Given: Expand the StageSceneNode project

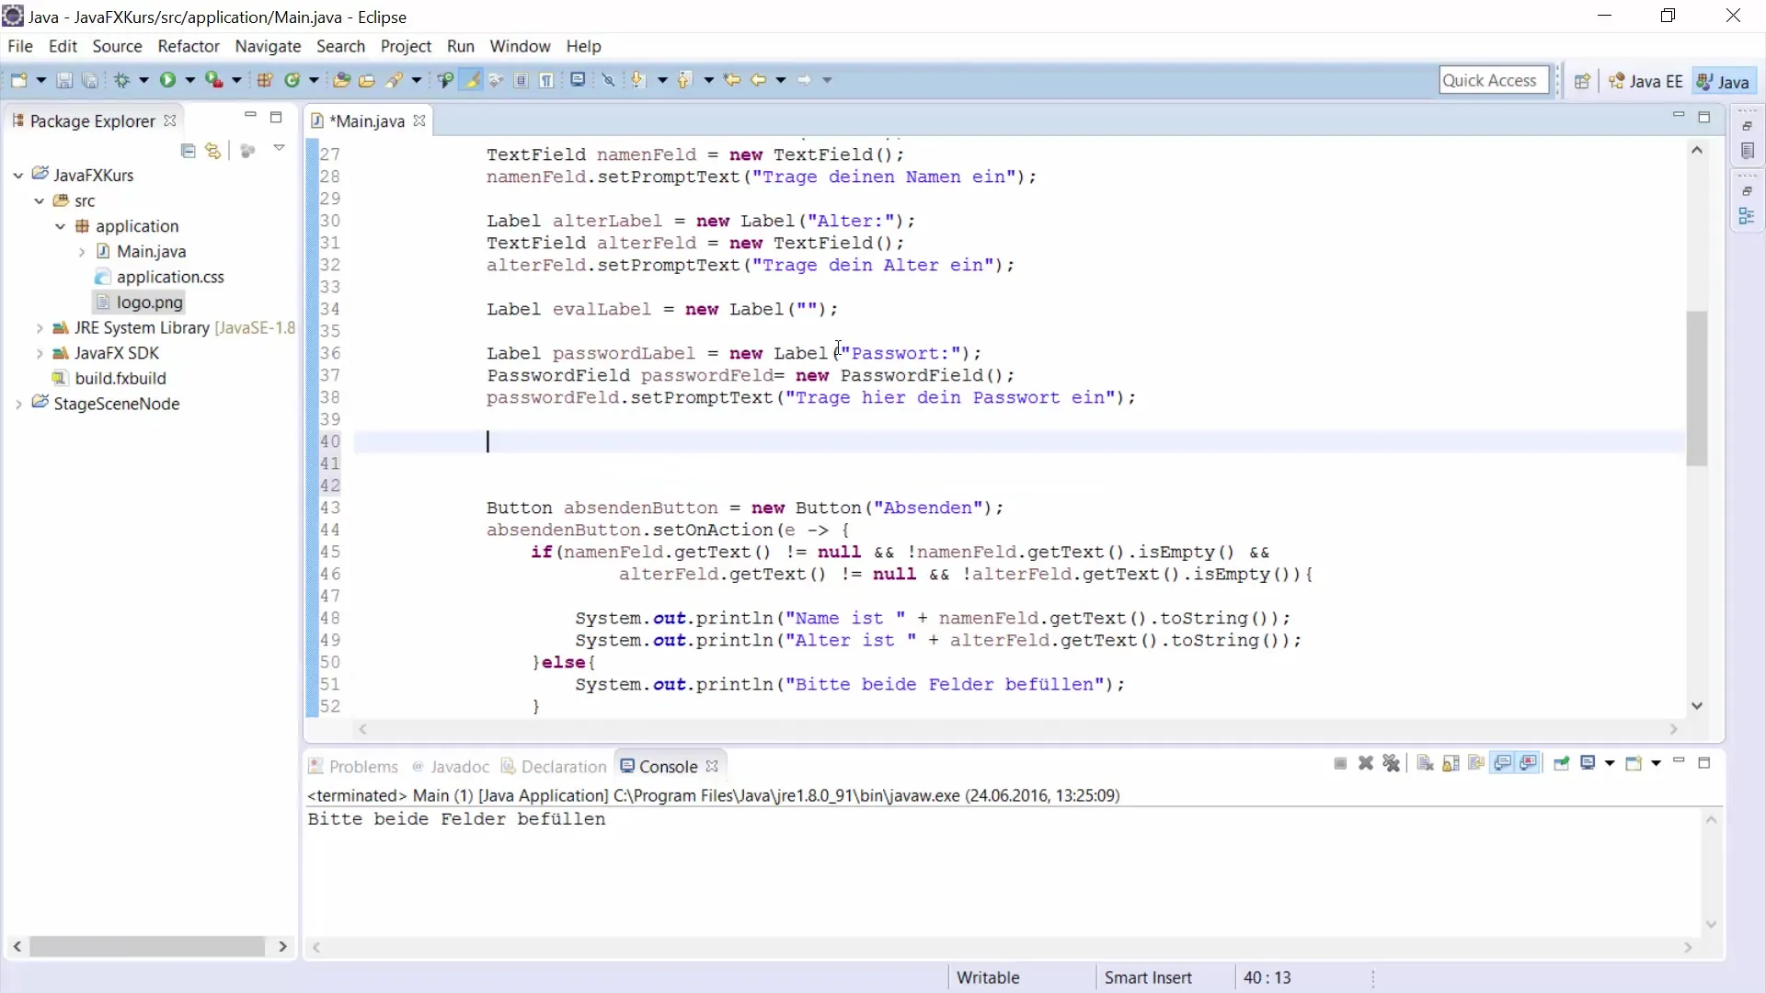Looking at the screenshot, I should [x=18, y=404].
